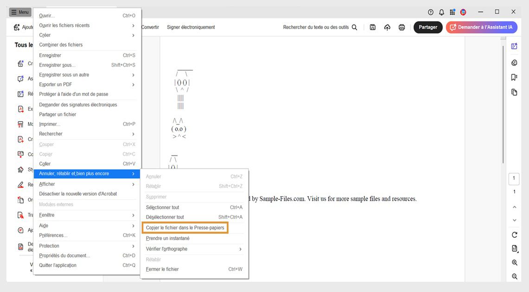Click the sidebar icon beside 'Or'
529x292 pixels.
tap(20, 200)
